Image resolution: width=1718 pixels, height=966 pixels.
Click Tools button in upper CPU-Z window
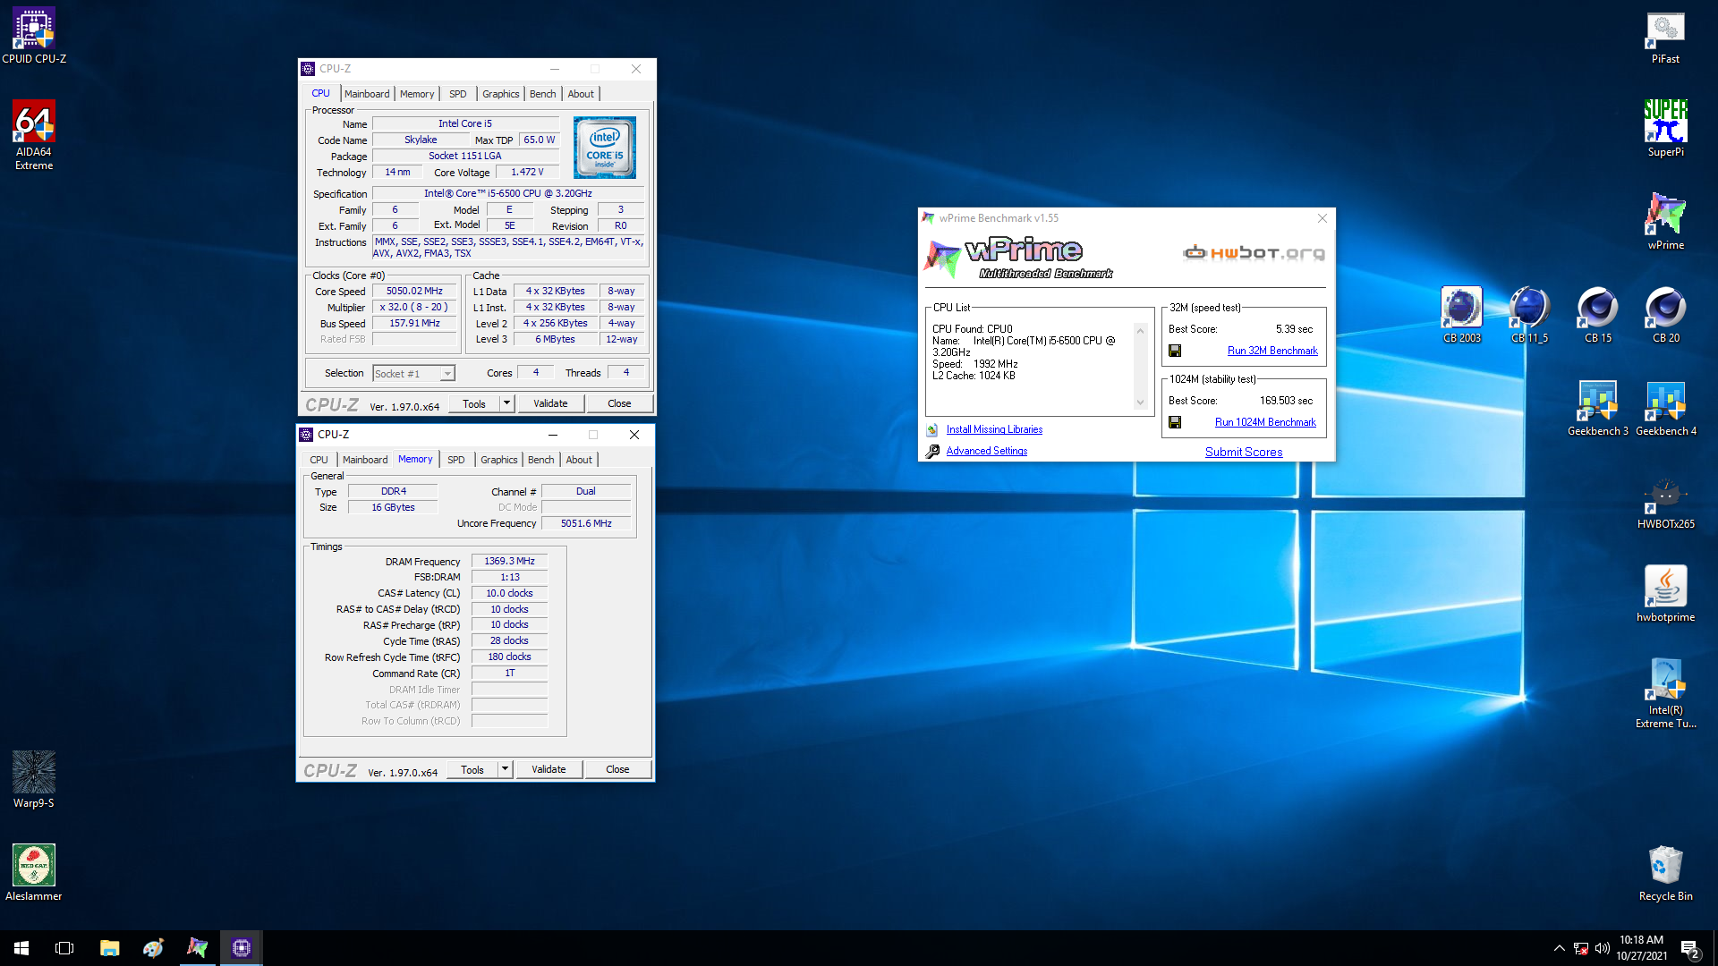(474, 403)
